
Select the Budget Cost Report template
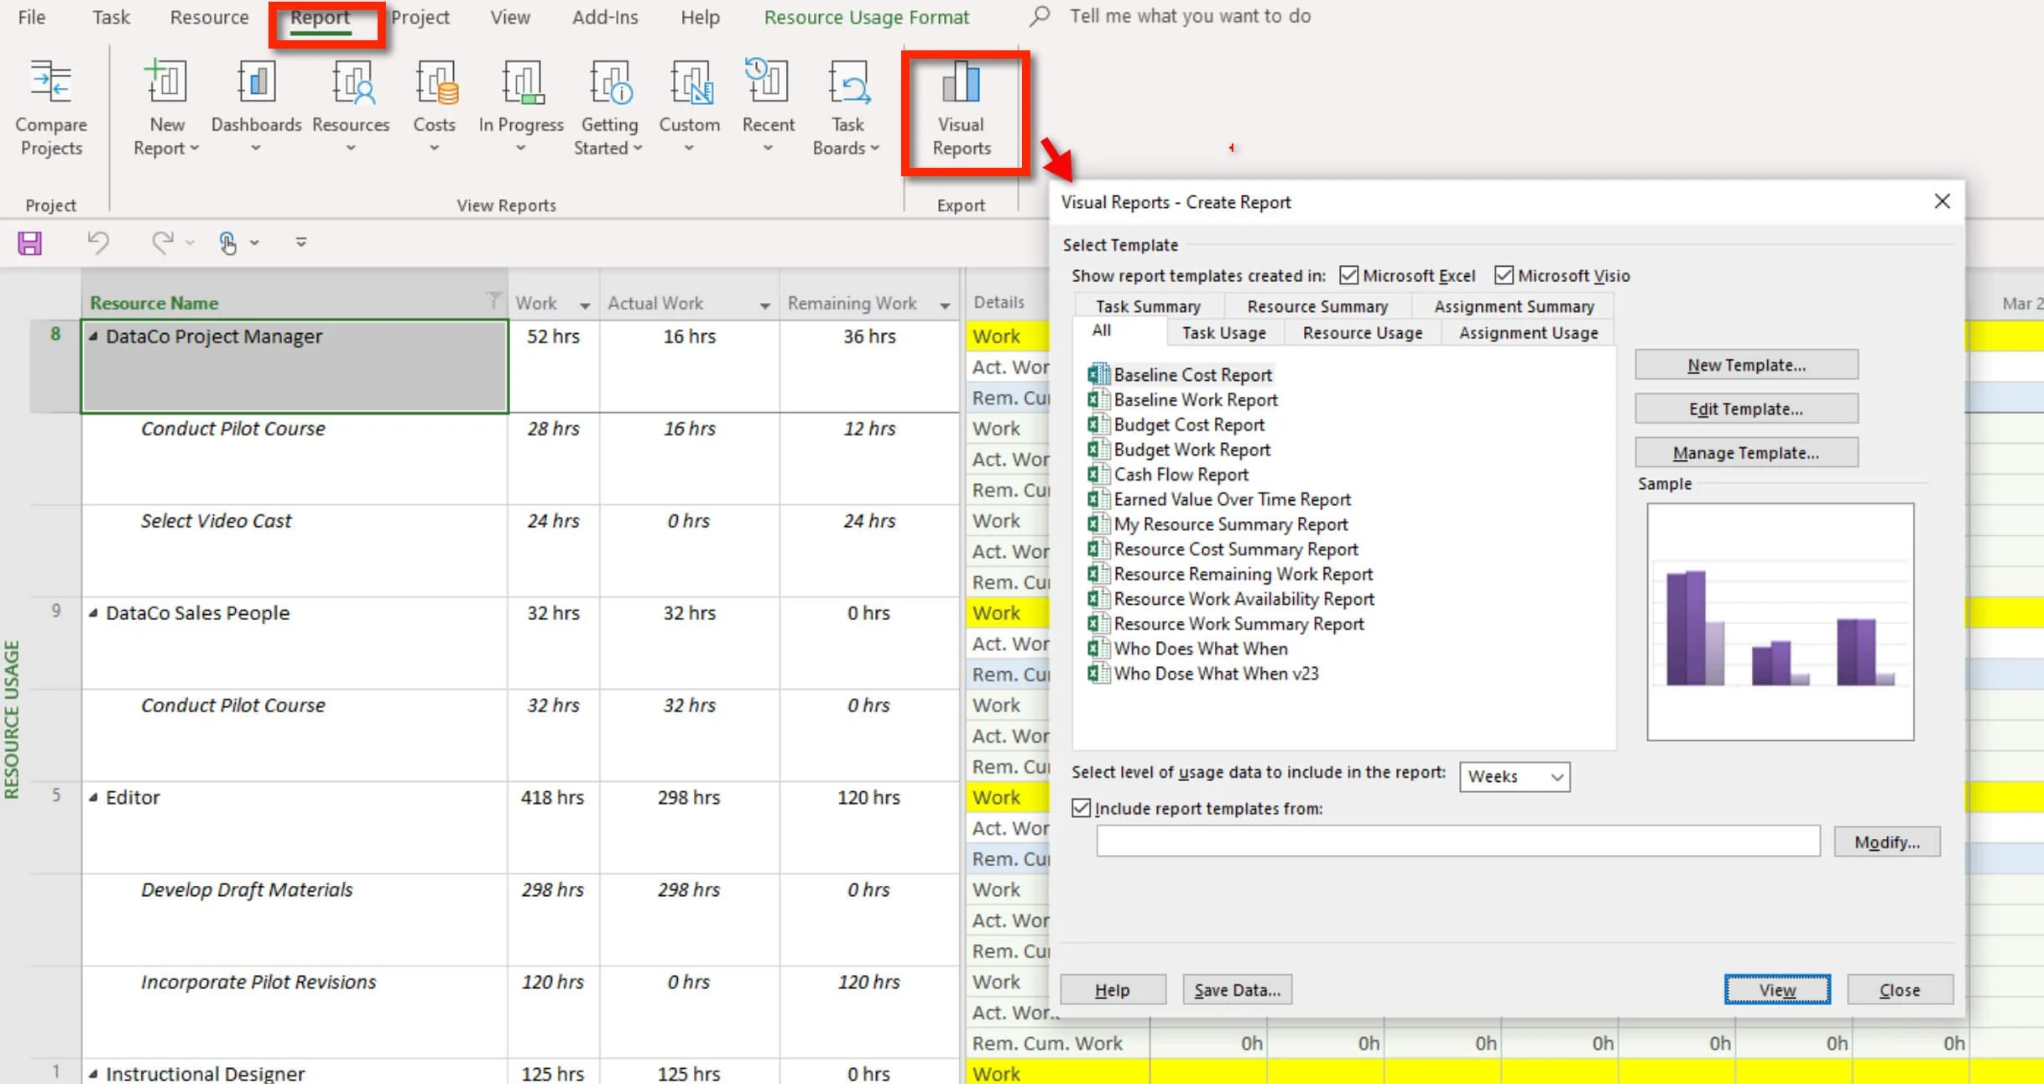(x=1176, y=425)
